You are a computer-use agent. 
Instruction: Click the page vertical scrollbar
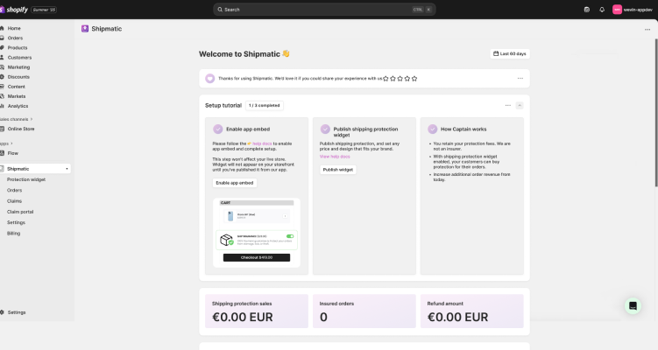[656, 113]
